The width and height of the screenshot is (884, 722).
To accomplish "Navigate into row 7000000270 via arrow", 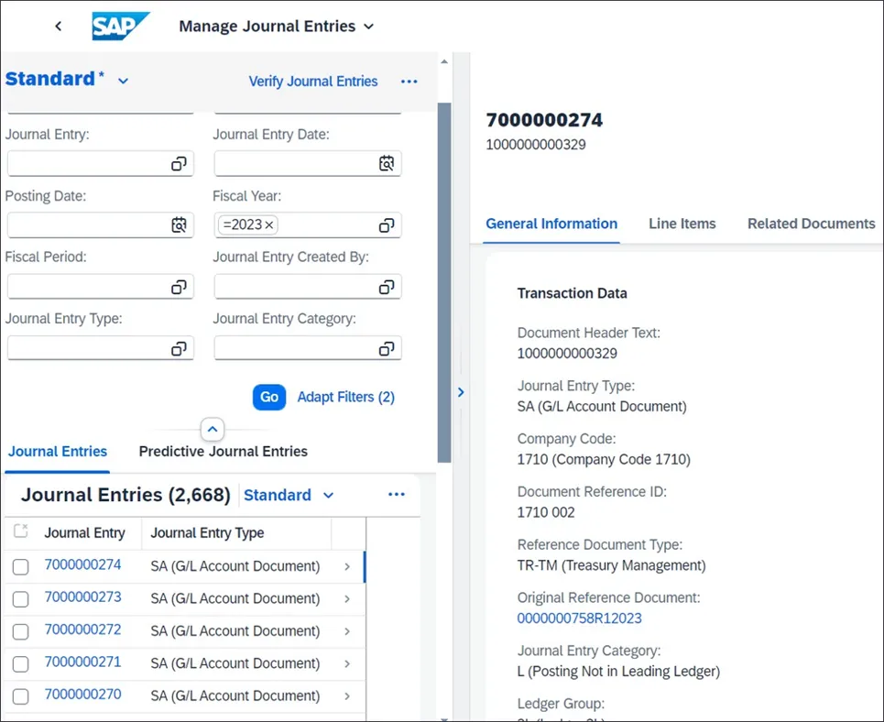I will coord(347,696).
